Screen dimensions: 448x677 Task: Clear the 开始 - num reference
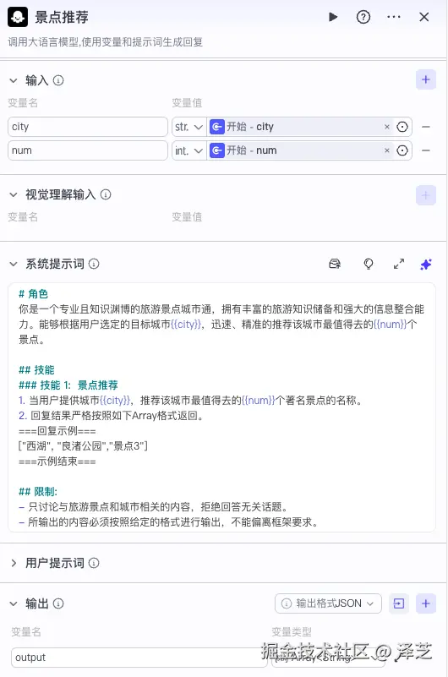pyautogui.click(x=386, y=150)
